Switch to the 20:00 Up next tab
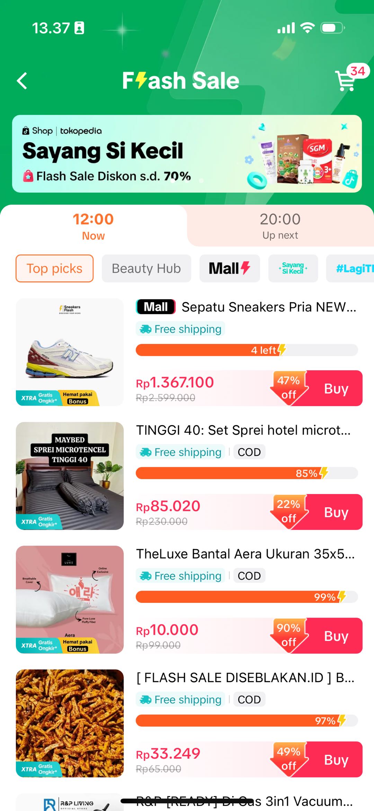374x811 pixels. click(x=280, y=226)
